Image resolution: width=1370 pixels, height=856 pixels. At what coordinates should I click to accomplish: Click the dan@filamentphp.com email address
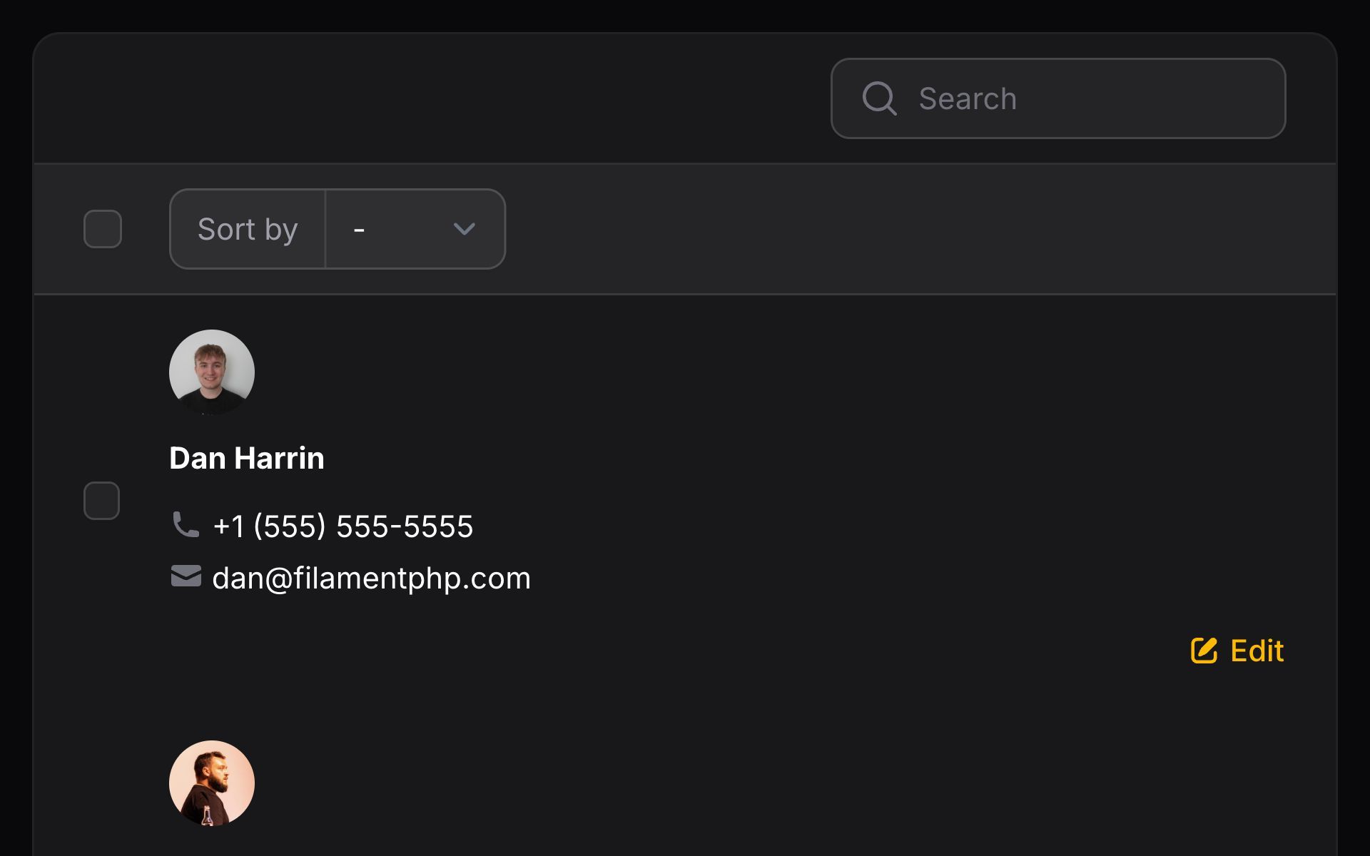pos(371,578)
